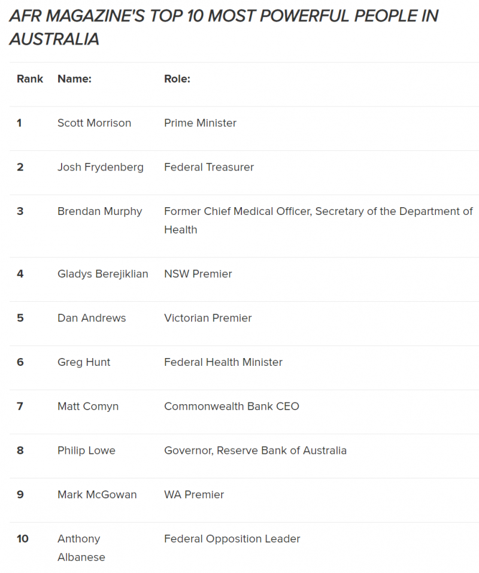Click the NSW Premier role text

(198, 274)
